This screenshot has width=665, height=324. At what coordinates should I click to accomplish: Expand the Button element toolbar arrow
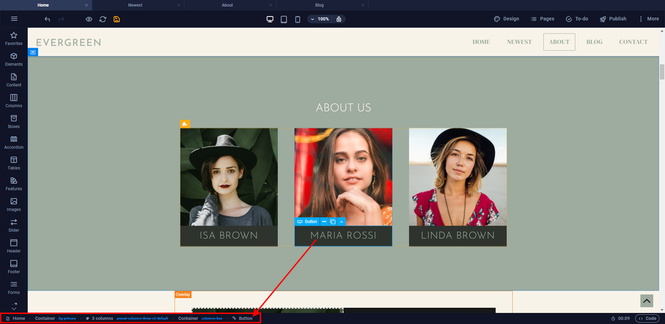point(342,222)
